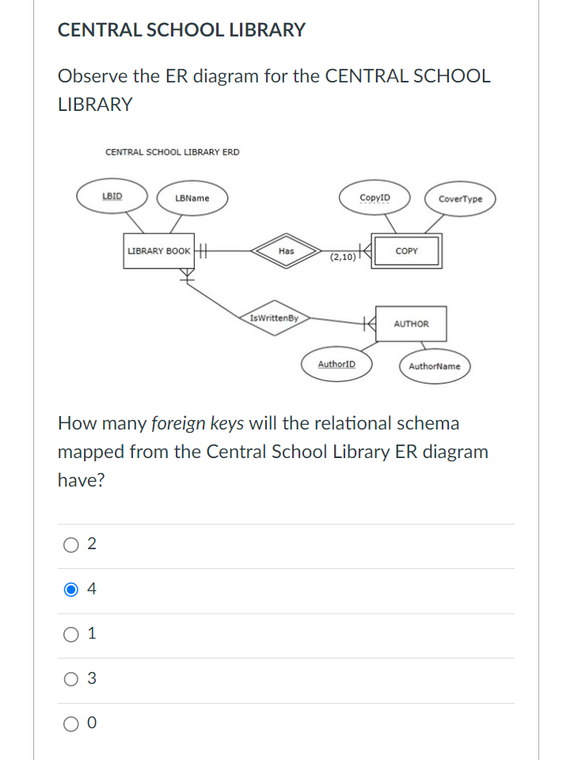The image size is (574, 760).
Task: Click the CENTRAL SCHOOL LIBRARY ERD caption
Action: click(176, 152)
